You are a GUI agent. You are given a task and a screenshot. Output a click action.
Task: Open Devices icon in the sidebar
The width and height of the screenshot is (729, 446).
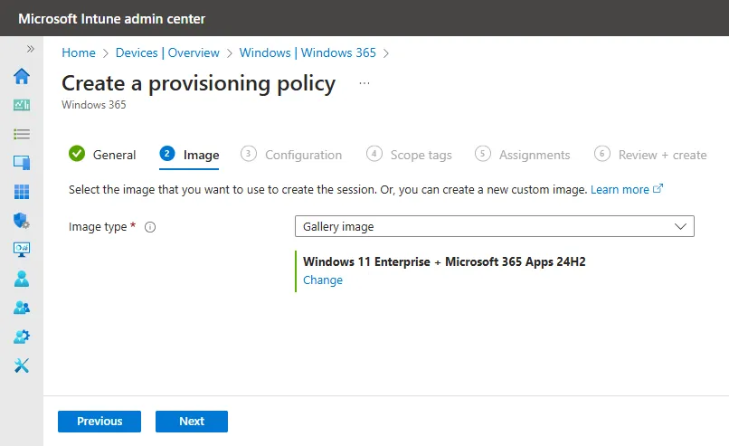point(22,163)
